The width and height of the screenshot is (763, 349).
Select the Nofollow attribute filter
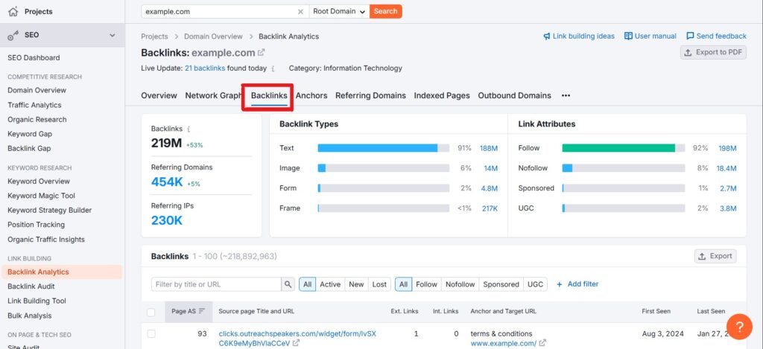pyautogui.click(x=460, y=284)
